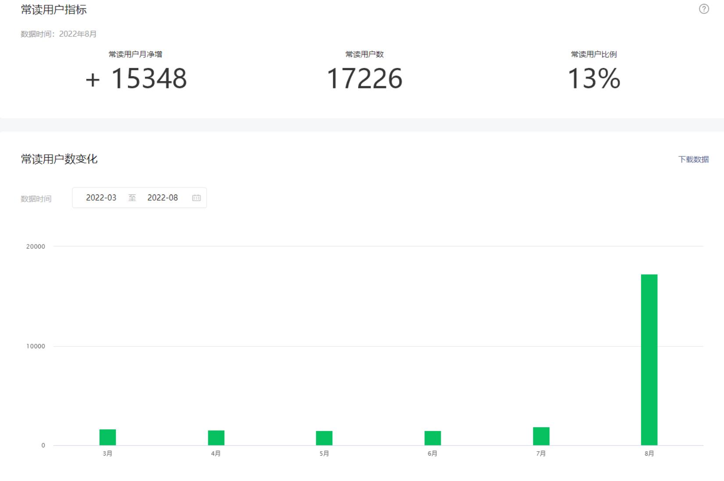Select the 4月 bar in chart

tap(216, 438)
